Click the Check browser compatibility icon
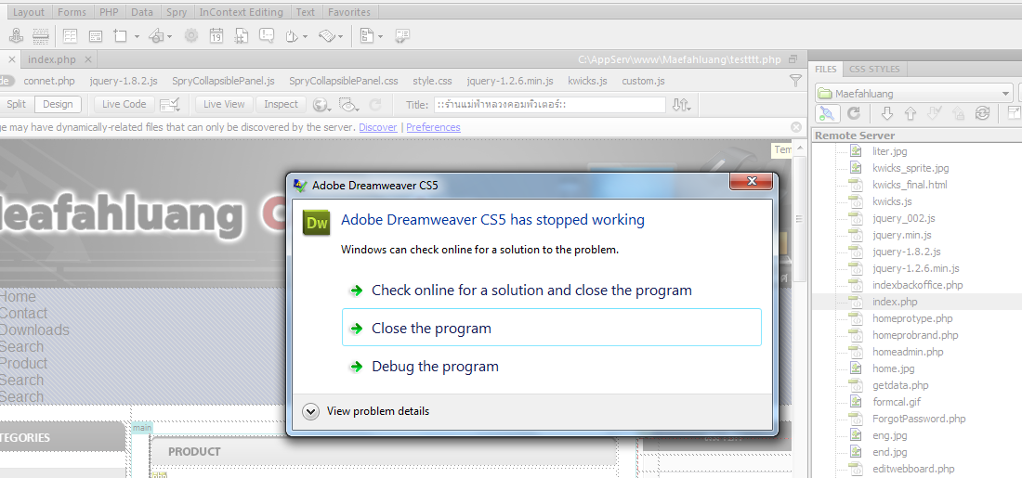 coord(170,104)
